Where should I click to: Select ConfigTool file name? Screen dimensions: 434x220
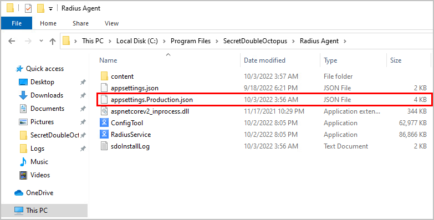coord(127,123)
